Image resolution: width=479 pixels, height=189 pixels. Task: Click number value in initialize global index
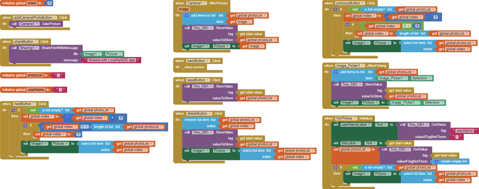(x=50, y=3)
